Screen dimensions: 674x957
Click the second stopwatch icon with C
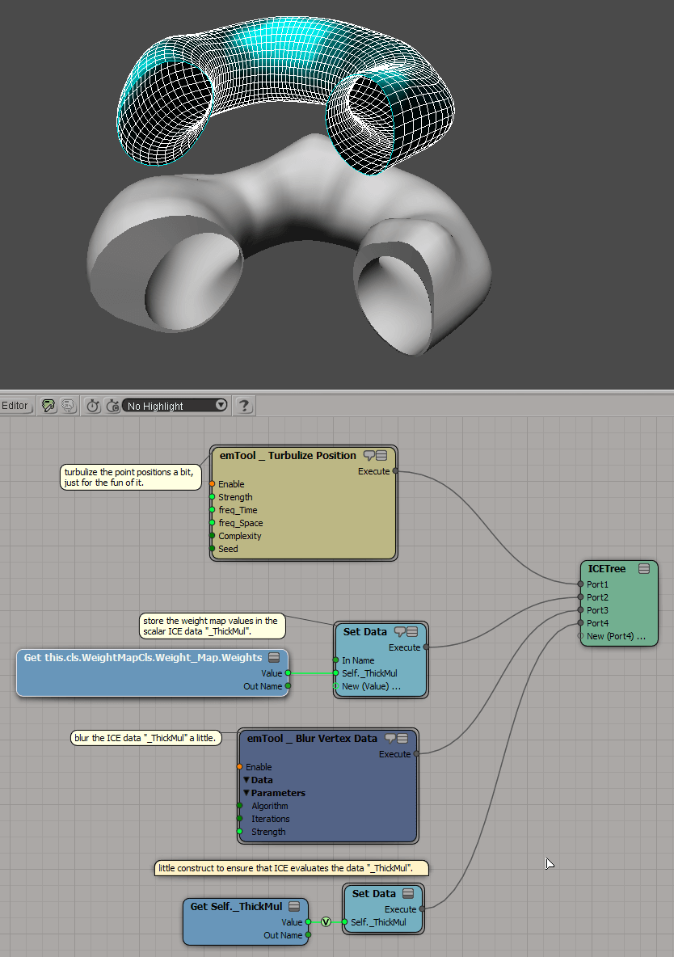point(112,406)
